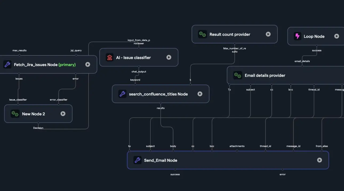Click the error output port of Send_Email
The width and height of the screenshot is (344, 191).
tap(282, 169)
